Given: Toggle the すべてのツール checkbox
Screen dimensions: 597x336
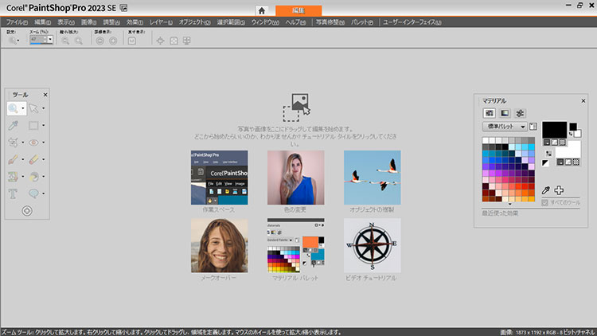Looking at the screenshot, I should 544,204.
